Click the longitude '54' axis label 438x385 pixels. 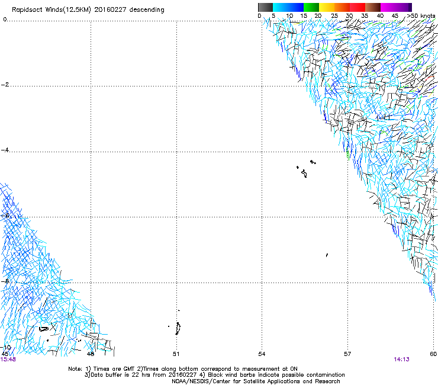tap(262, 354)
